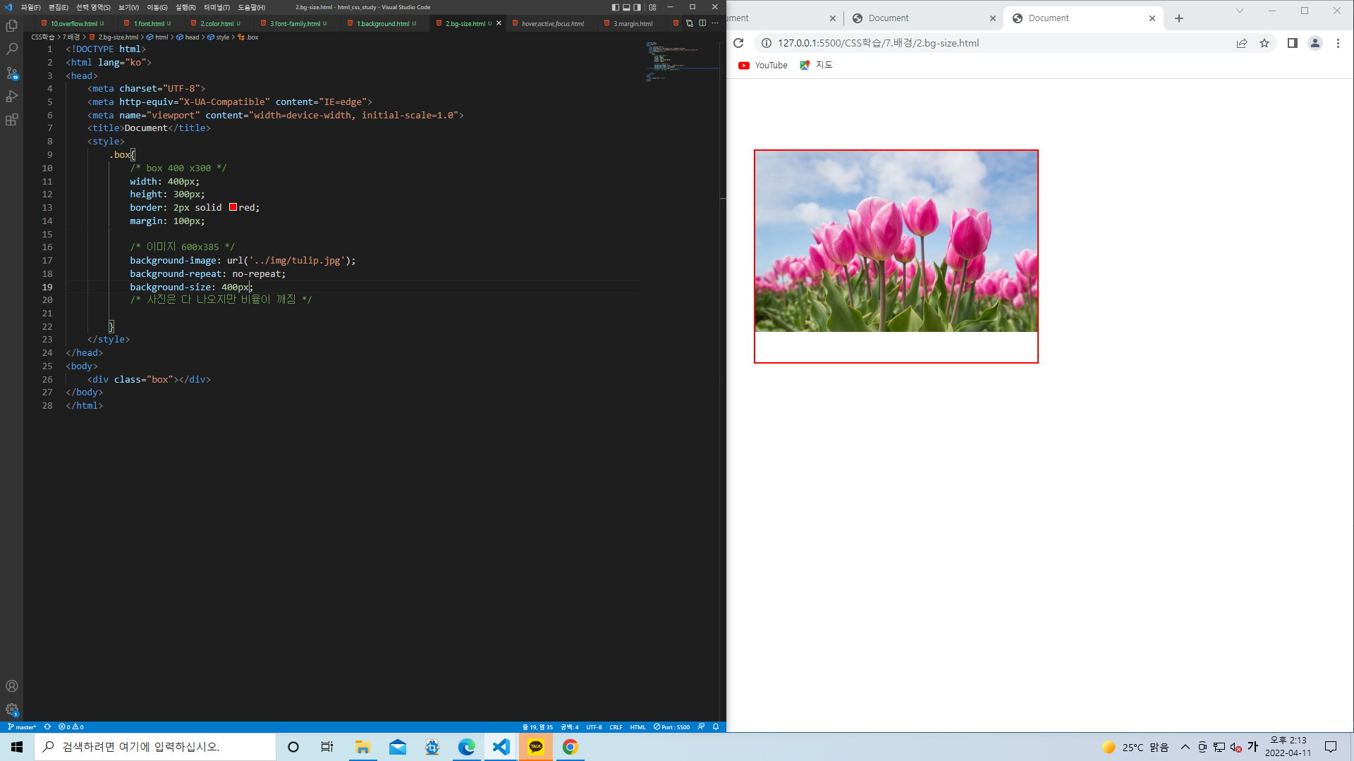Open the Chrome tab search chevron
1354x761 pixels.
(1239, 11)
